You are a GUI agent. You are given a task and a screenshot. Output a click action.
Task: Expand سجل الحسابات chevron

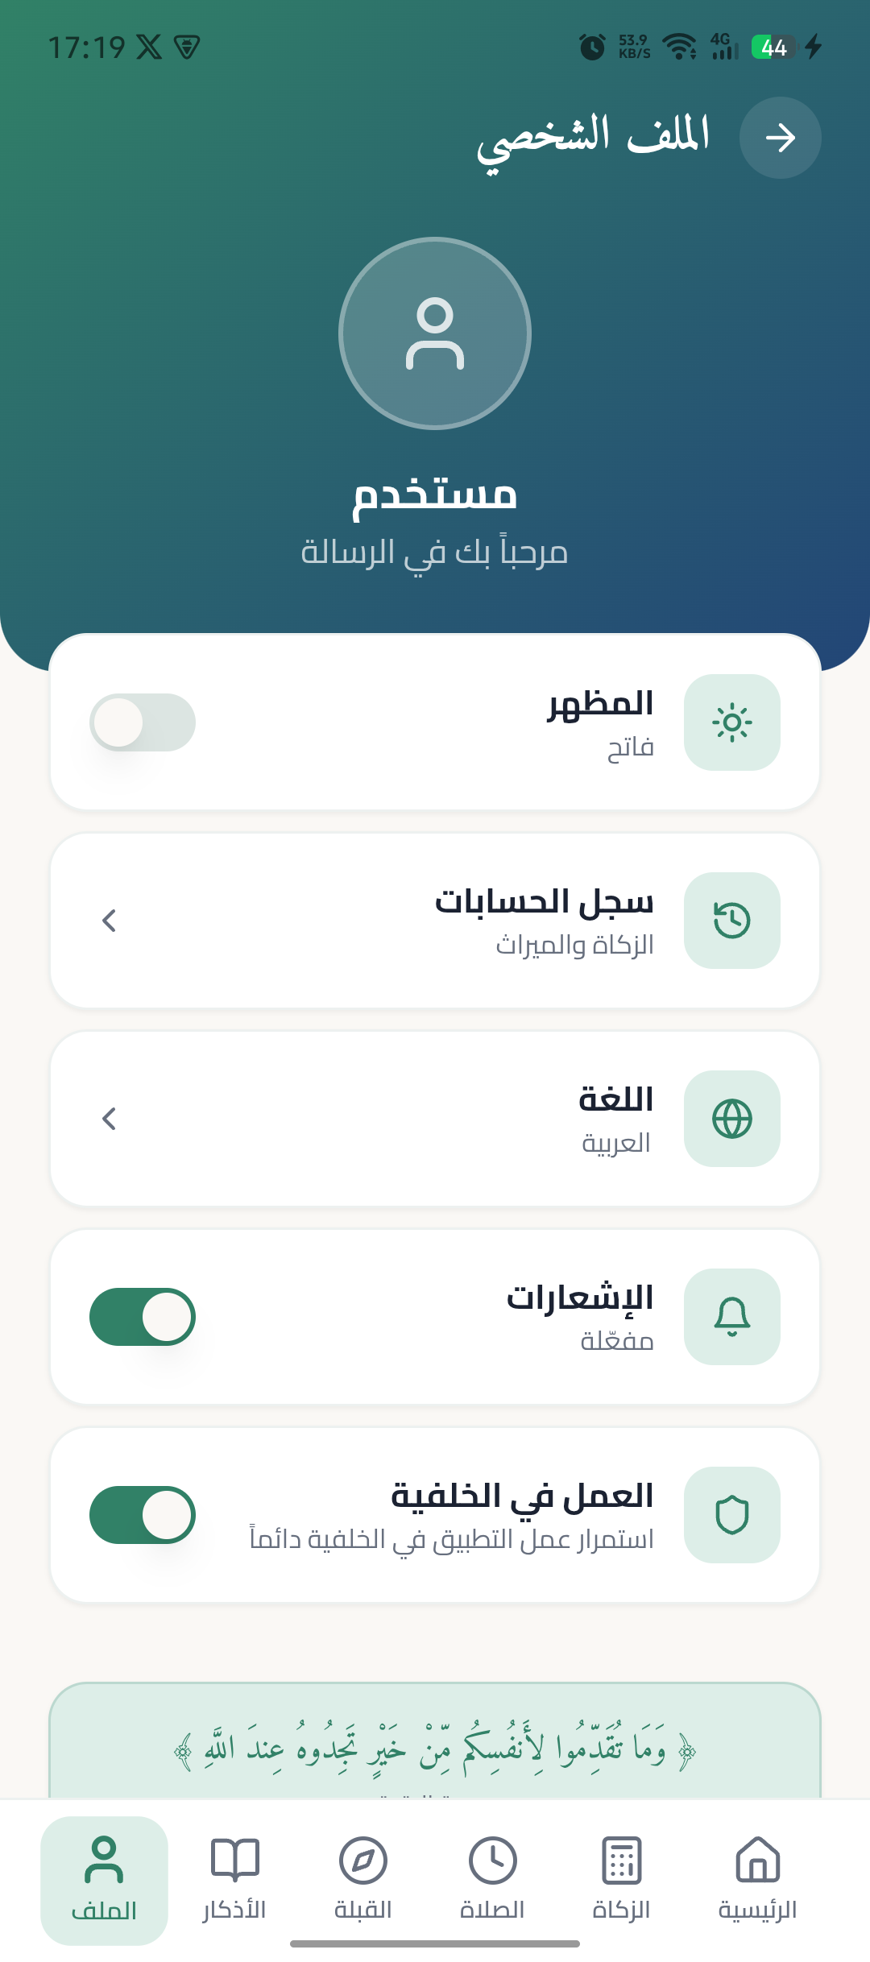tap(110, 920)
